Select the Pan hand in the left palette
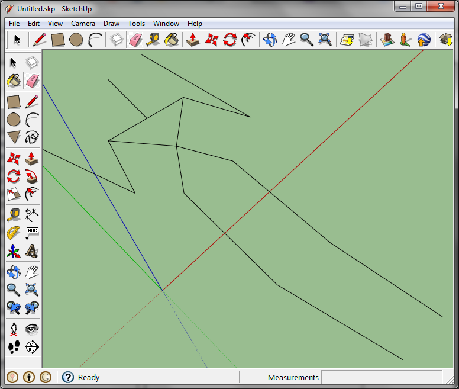 [31, 272]
